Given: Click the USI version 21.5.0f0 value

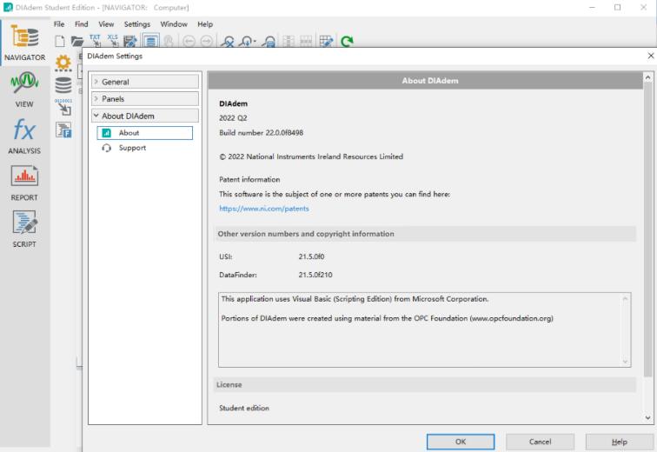Looking at the screenshot, I should (x=311, y=256).
